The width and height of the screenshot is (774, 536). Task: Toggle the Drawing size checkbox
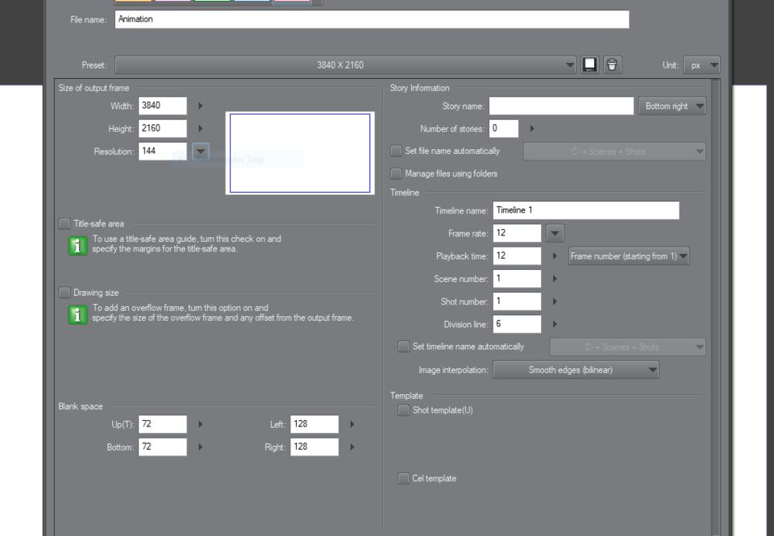pos(64,293)
